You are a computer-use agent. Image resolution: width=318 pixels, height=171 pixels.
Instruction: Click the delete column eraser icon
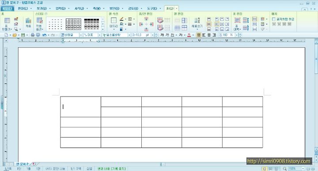[160, 27]
